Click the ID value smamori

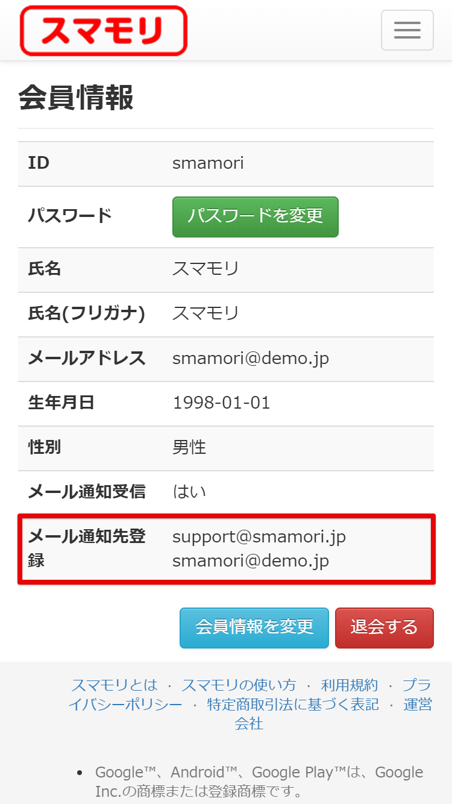pyautogui.click(x=208, y=163)
